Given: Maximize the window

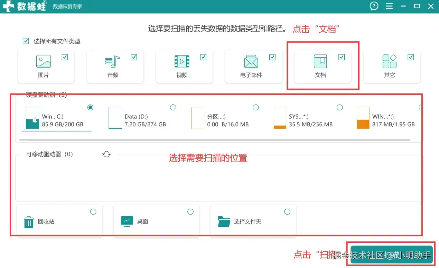Looking at the screenshot, I should coord(417,6).
